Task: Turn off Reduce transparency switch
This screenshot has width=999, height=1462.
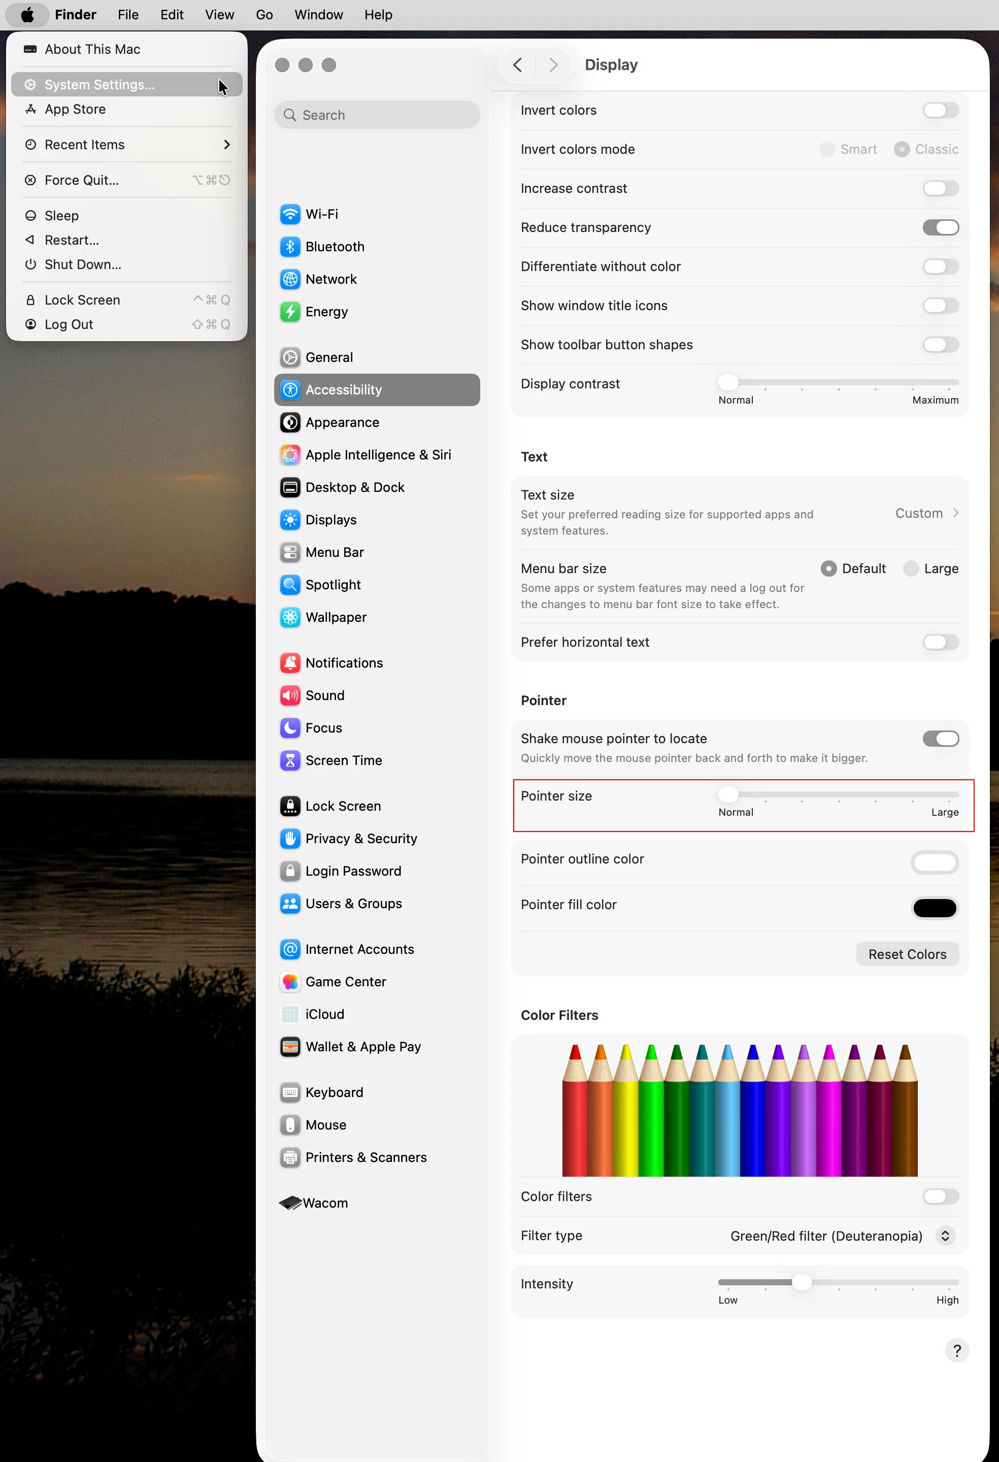Action: [941, 228]
